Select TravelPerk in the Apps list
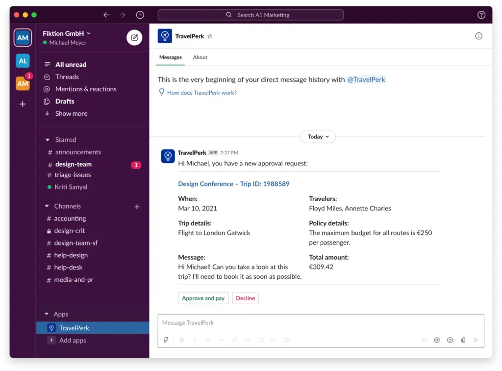Screen dimensions: 502x371 point(93,328)
